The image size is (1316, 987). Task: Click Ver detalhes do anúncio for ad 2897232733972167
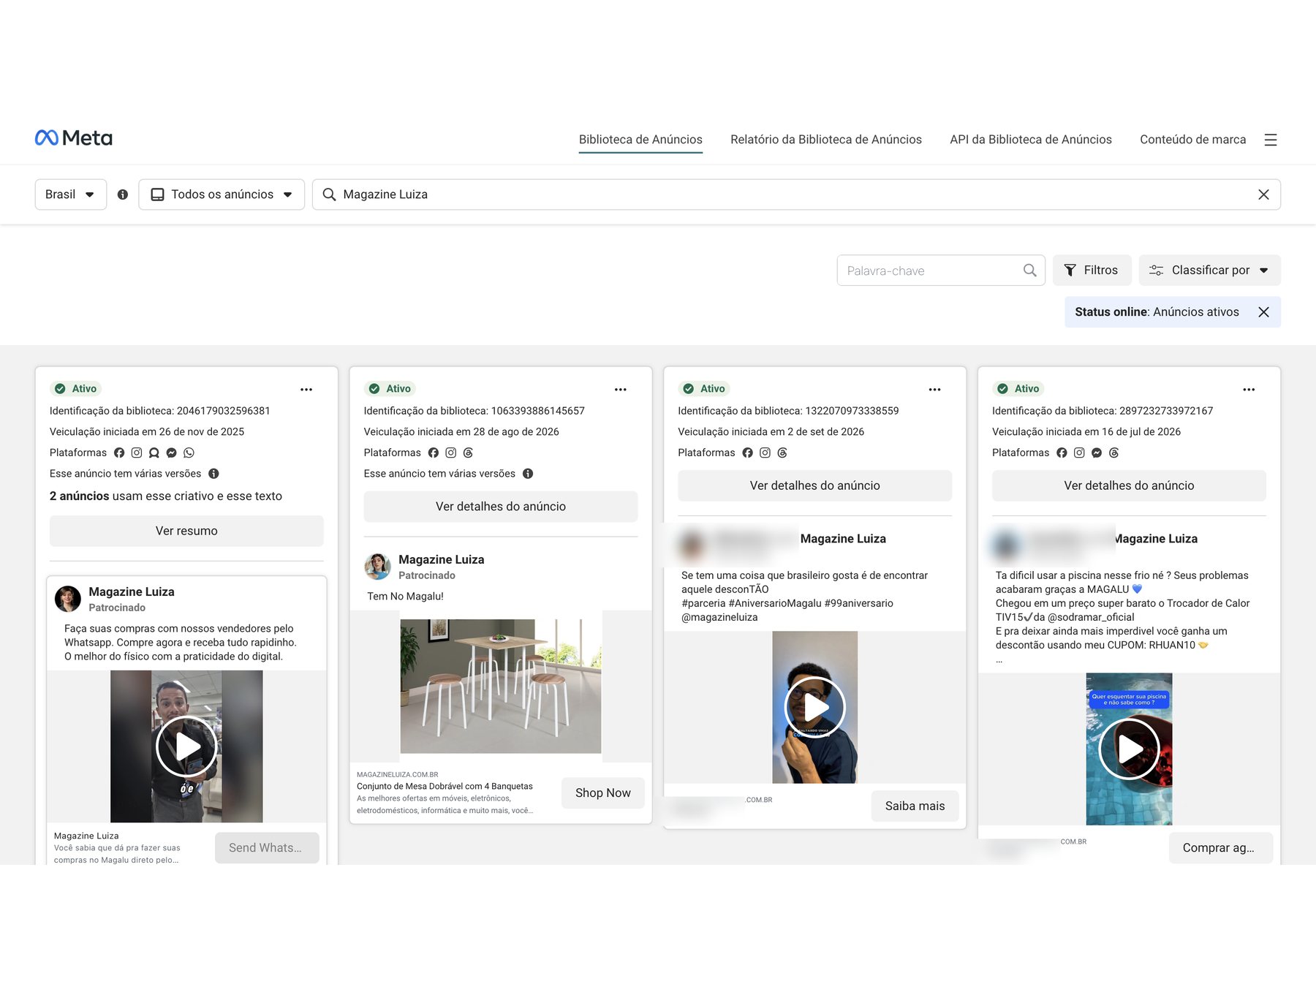(x=1129, y=485)
